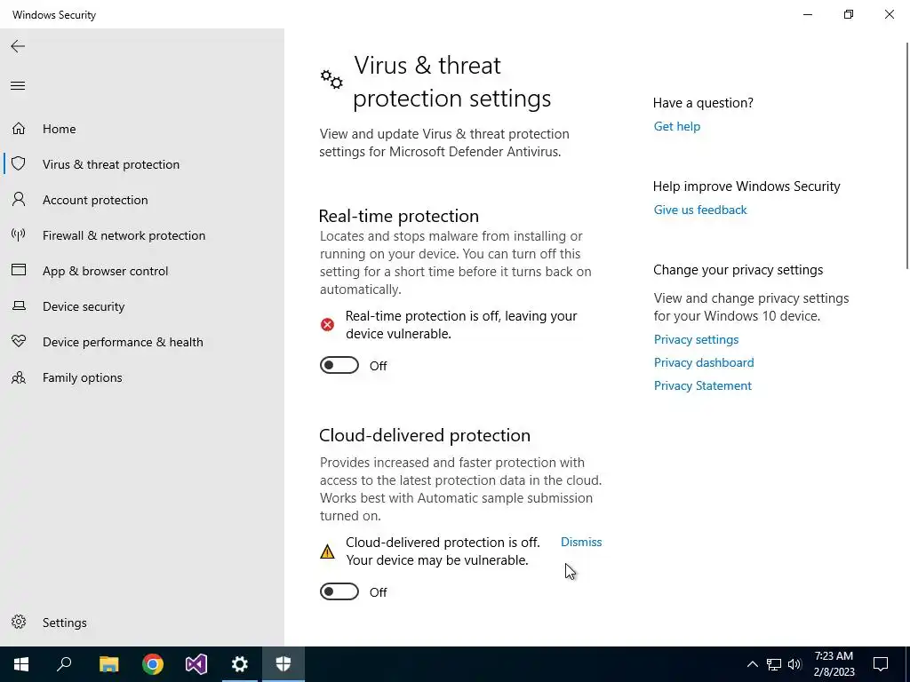This screenshot has height=682, width=910.
Task: Click the 'Virus & threat protection settings' page title
Action: click(452, 82)
